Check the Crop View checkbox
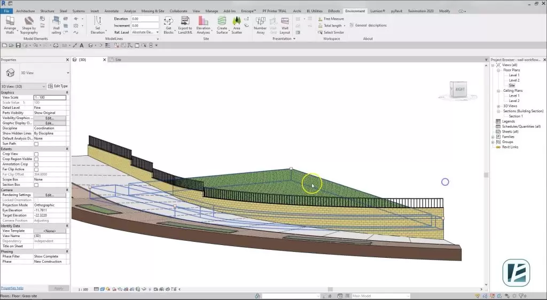Image resolution: width=547 pixels, height=300 pixels. [x=36, y=154]
